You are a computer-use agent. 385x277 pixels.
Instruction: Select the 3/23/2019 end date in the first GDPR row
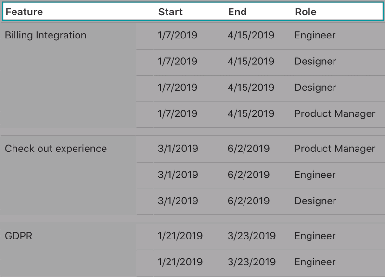click(252, 236)
